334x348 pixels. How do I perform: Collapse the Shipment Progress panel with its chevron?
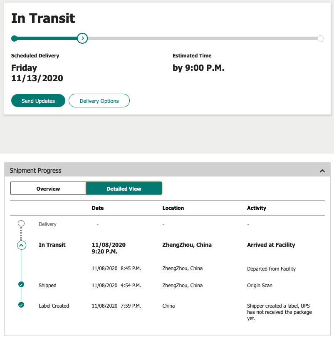pos(322,171)
